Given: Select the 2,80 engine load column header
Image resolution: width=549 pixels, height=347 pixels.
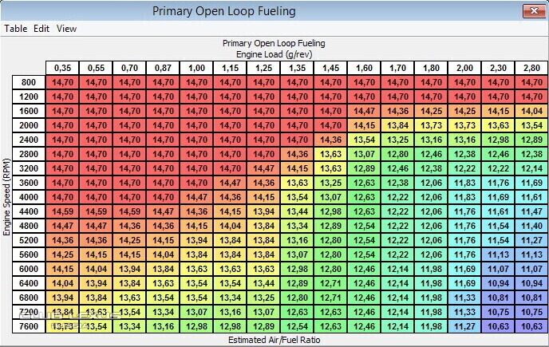Looking at the screenshot, I should click(531, 68).
